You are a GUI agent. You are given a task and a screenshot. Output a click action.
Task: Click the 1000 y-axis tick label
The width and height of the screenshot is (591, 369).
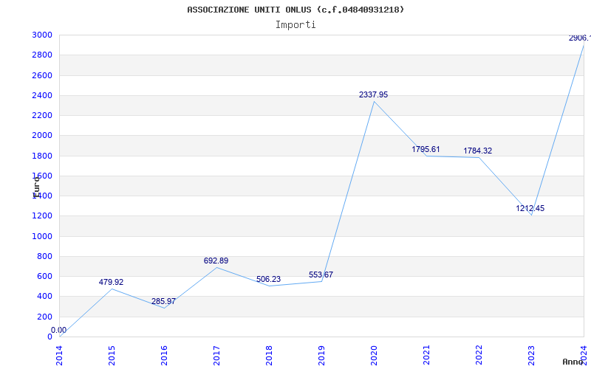(x=42, y=236)
